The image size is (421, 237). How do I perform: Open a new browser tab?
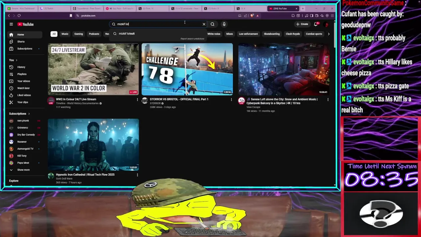(303, 9)
